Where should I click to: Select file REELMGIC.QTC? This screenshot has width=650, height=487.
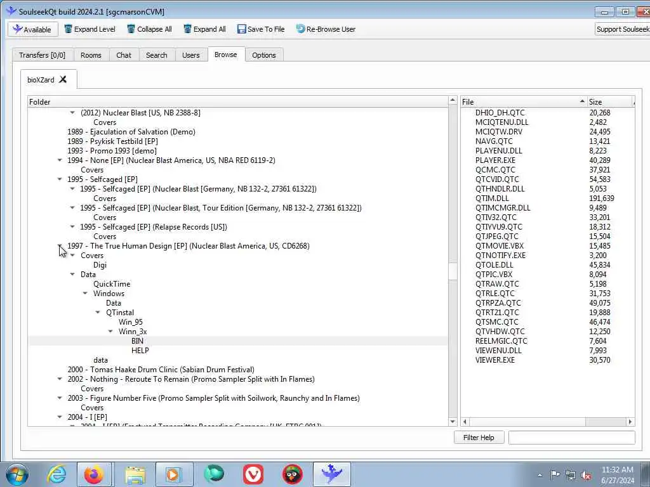pyautogui.click(x=501, y=341)
